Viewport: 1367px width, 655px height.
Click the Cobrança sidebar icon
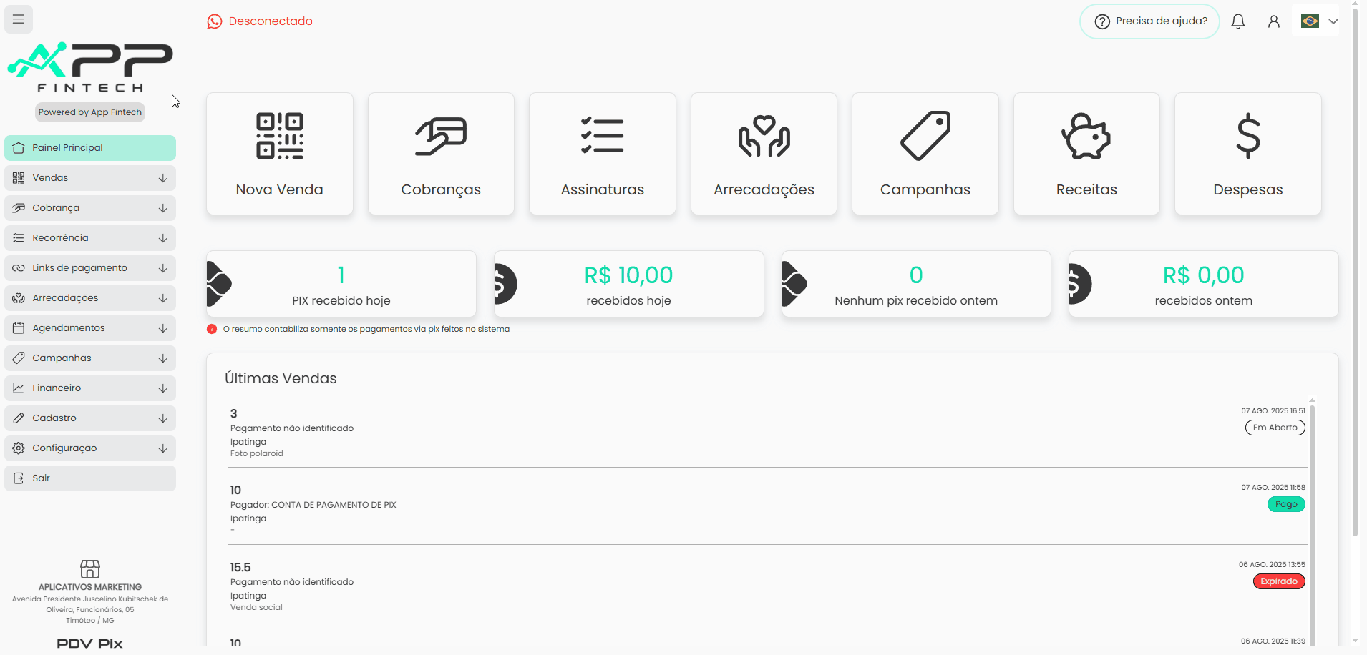coord(19,208)
